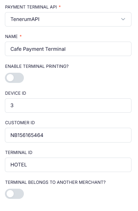Focus the Device ID field containing 3
The width and height of the screenshot is (138, 211).
pyautogui.click(x=68, y=105)
